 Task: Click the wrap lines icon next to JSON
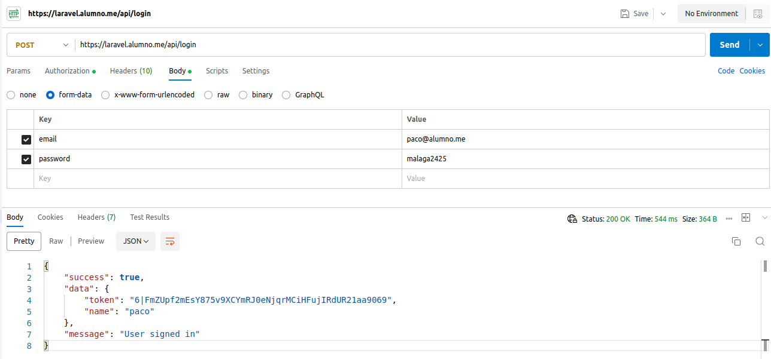(170, 241)
